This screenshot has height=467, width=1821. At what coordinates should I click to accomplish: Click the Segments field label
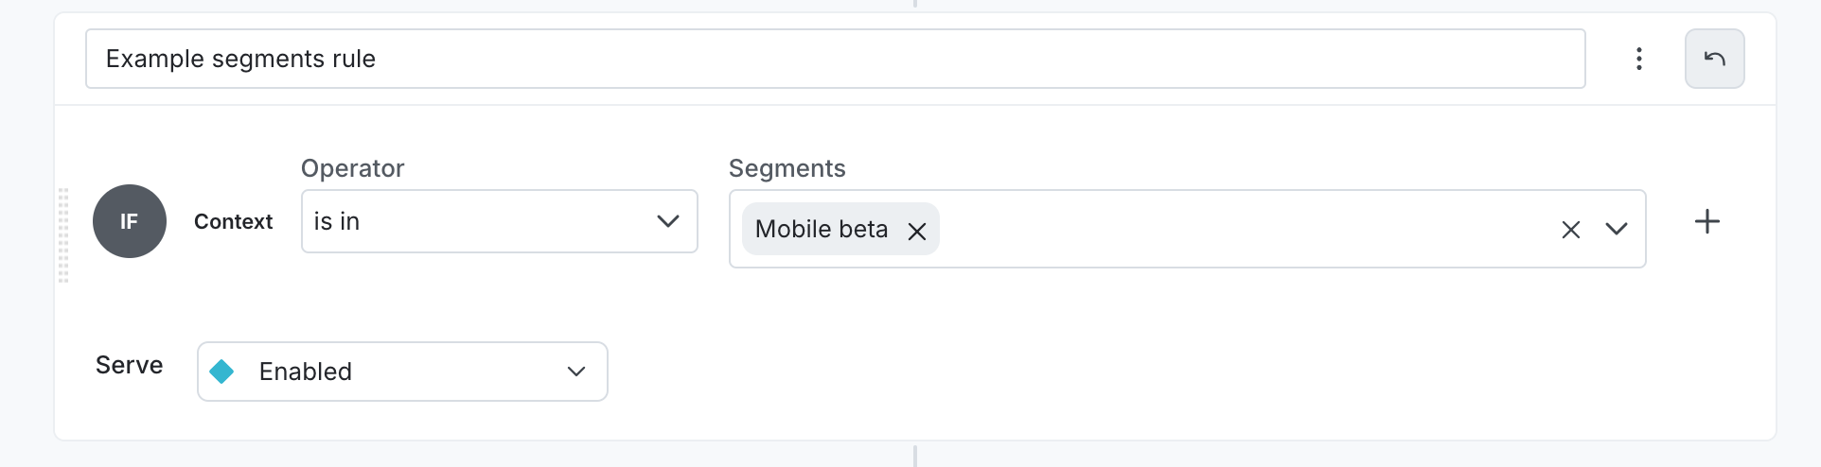[x=787, y=168]
